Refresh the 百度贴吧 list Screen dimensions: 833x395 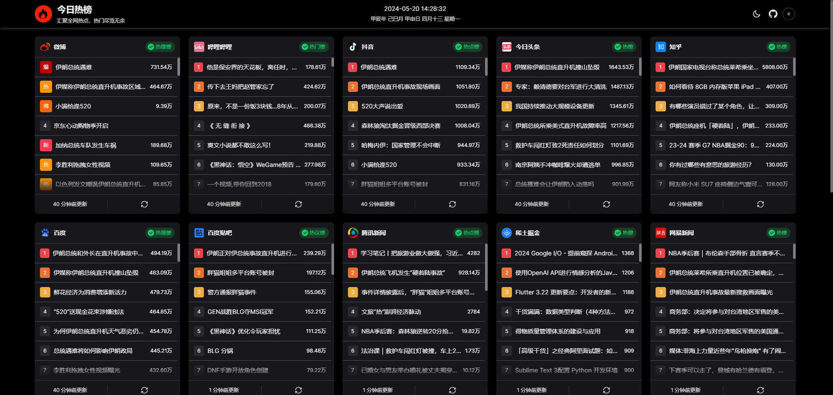[298, 390]
